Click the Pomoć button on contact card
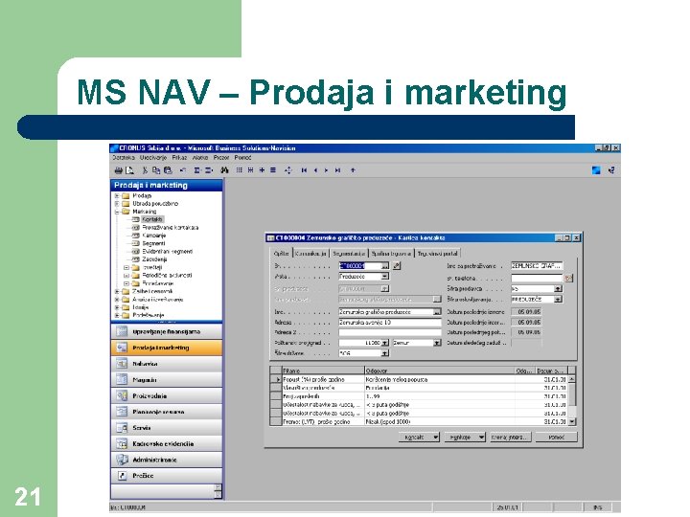690x517 pixels. pyautogui.click(x=556, y=437)
